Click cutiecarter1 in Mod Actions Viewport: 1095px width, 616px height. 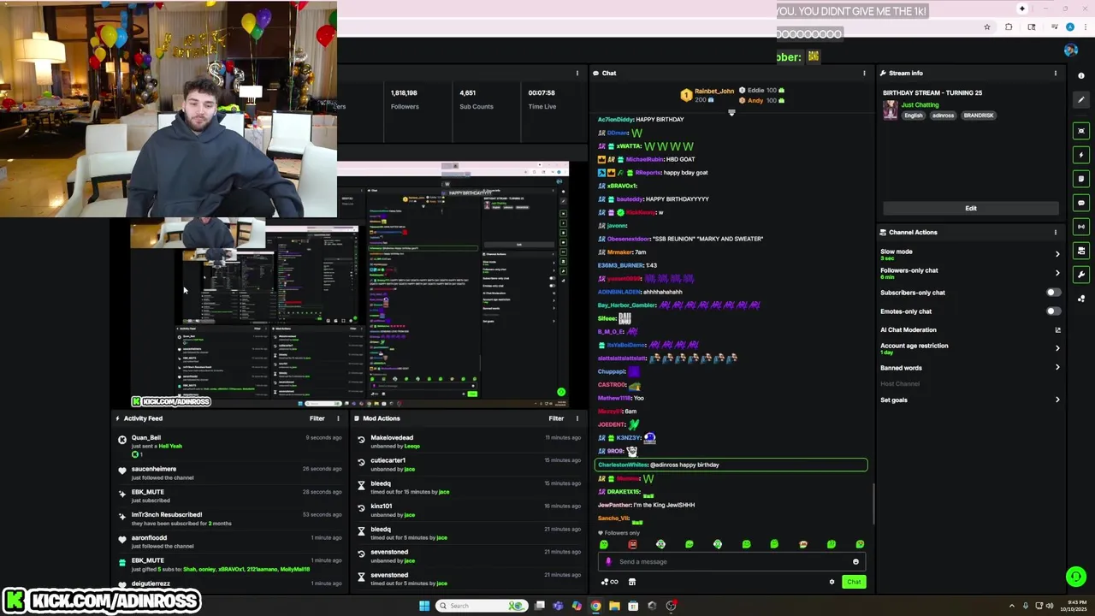click(388, 461)
